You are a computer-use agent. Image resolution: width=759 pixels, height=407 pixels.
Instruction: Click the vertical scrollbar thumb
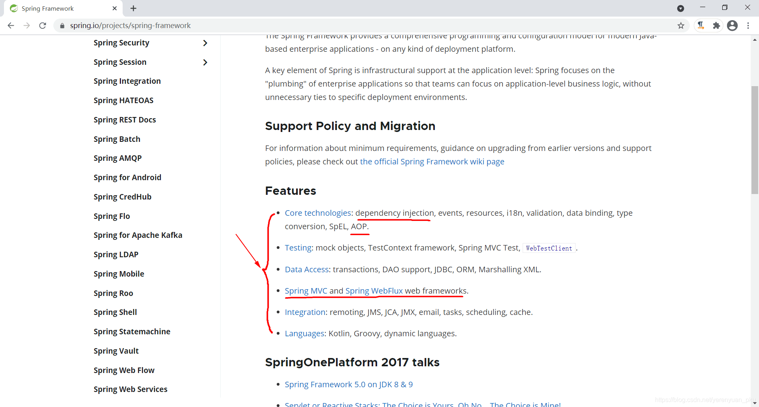click(x=755, y=140)
